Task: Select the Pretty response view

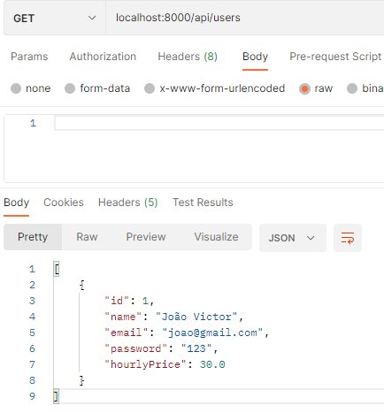Action: (x=33, y=237)
